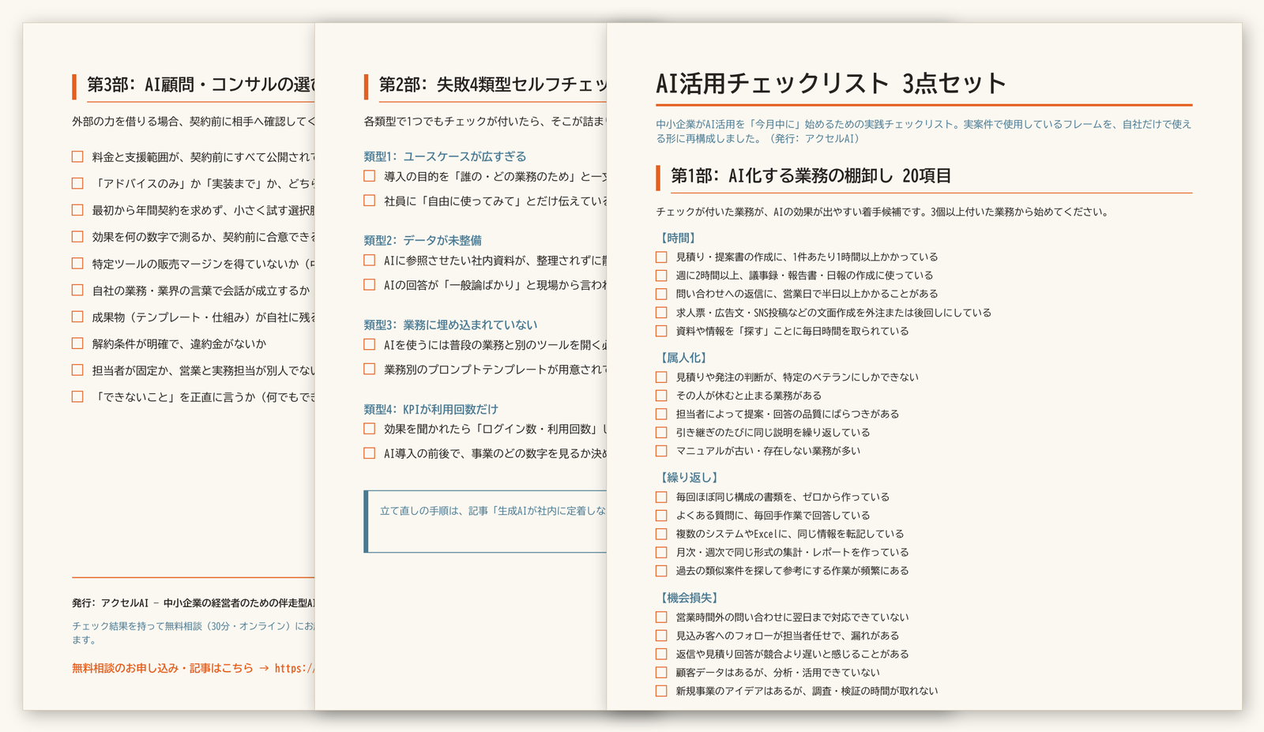This screenshot has height=732, width=1264.
Task: Tick AIの回答が「一般論ばかり」 checkbox
Action: tap(369, 284)
